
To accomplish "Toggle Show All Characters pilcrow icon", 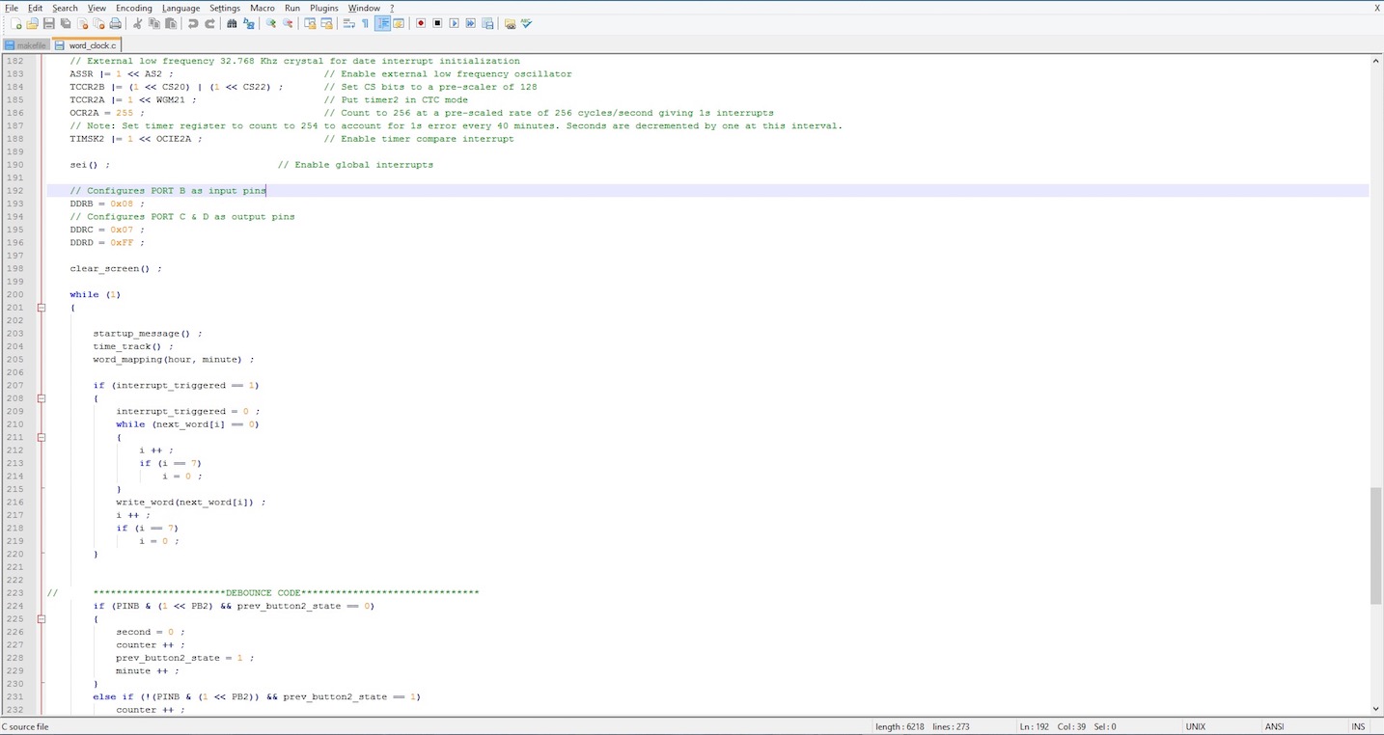I will (365, 24).
